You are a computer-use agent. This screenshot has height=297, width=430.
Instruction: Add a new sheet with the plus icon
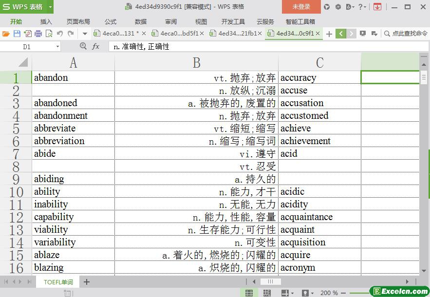86,282
